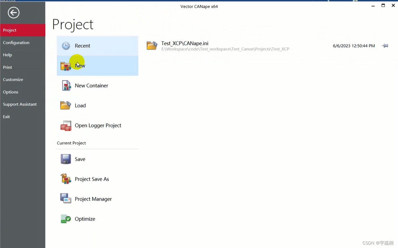Viewport: 398px width, 248px height.
Task: Click the Save floppy disk icon
Action: click(x=66, y=159)
